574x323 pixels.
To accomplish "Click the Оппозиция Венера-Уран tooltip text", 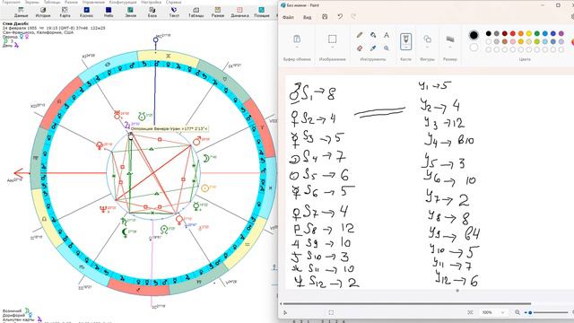I will click(x=170, y=129).
